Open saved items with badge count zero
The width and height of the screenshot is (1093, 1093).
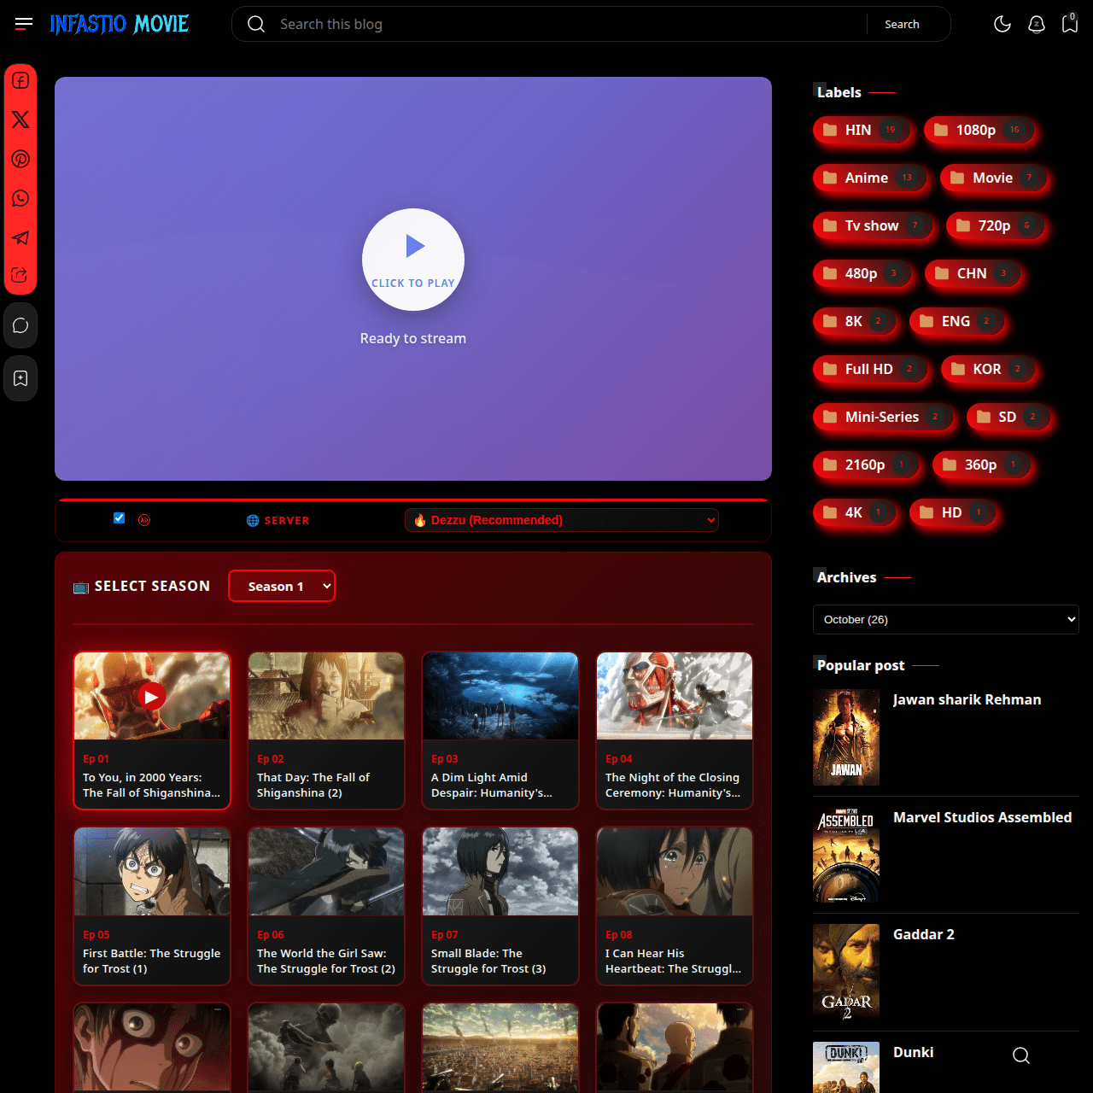pyautogui.click(x=1070, y=24)
